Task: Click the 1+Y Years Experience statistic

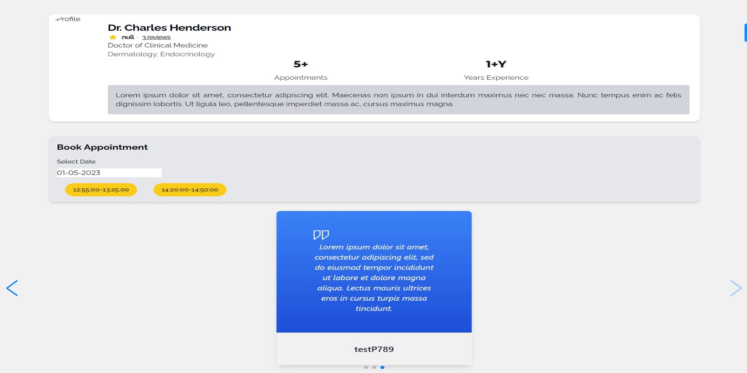Action: pos(496,70)
